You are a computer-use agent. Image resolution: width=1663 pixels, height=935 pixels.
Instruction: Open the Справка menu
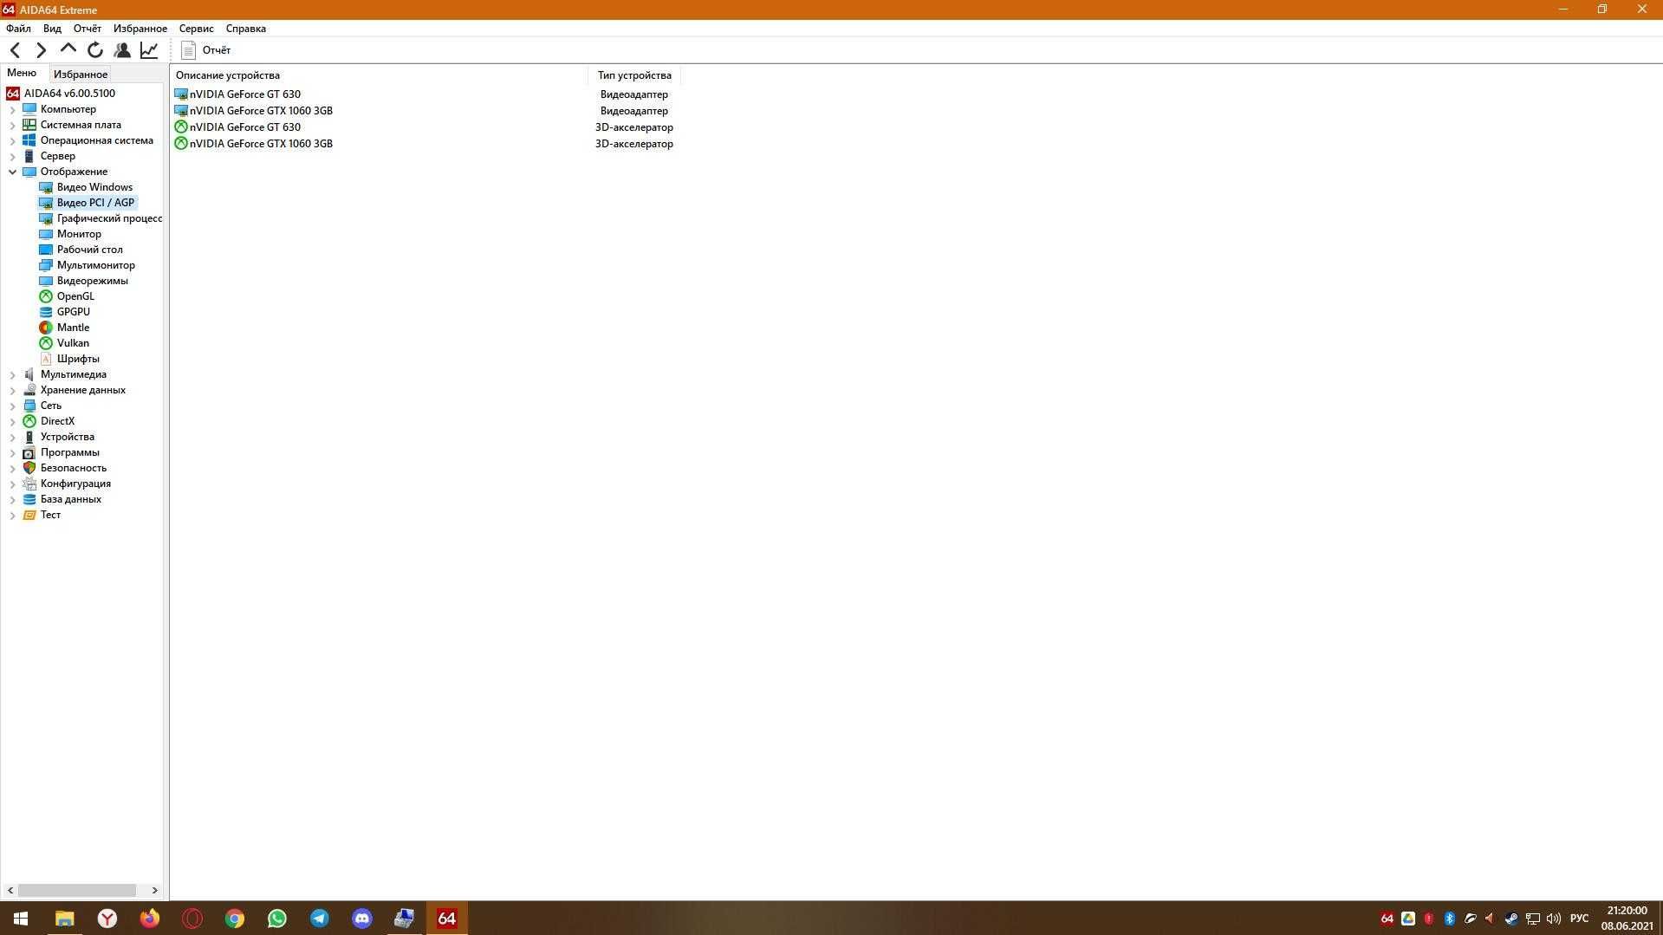(246, 29)
